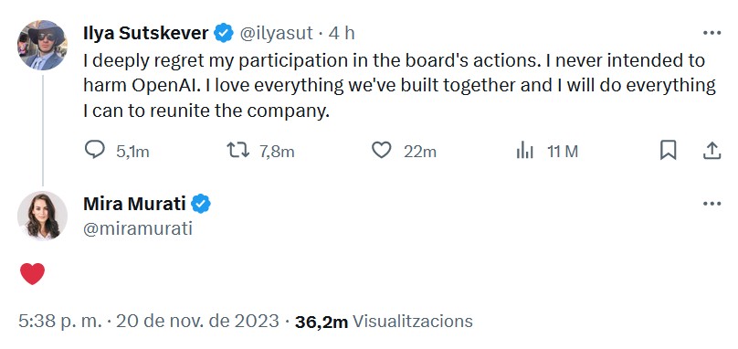Go to Ilya Sutskever's profile name

pyautogui.click(x=146, y=34)
